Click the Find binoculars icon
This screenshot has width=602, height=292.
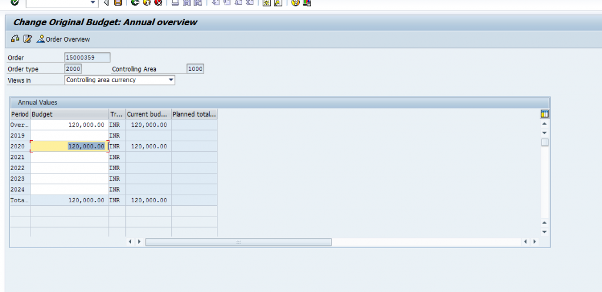[186, 2]
